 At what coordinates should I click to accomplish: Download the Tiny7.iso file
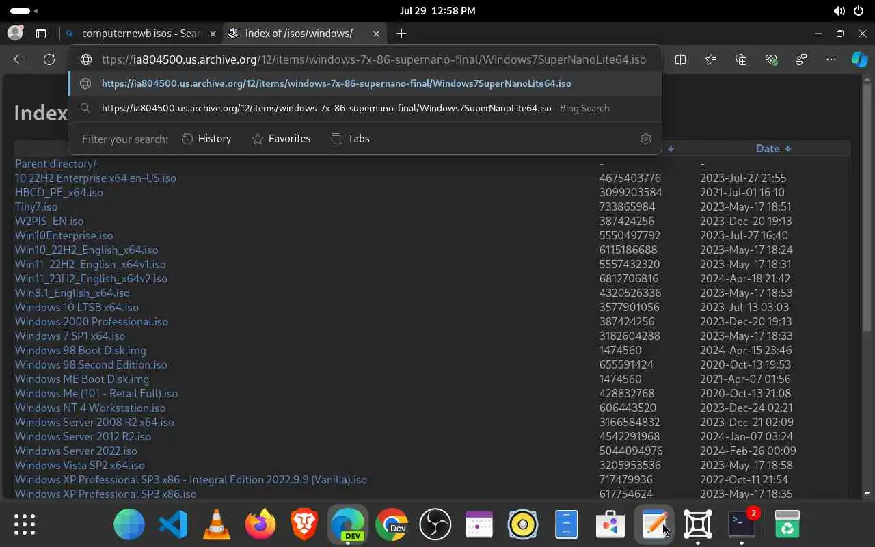click(x=36, y=206)
